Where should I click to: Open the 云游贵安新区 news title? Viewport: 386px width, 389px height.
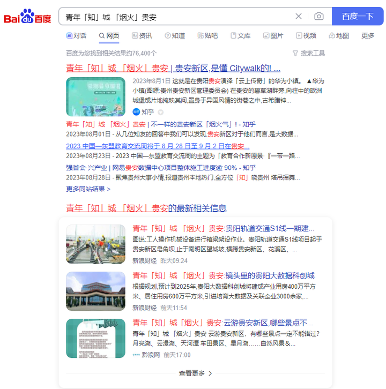222,323
